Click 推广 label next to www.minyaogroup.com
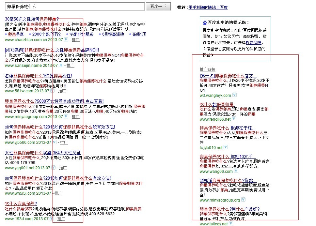The width and height of the screenshot is (316, 226). (76, 117)
